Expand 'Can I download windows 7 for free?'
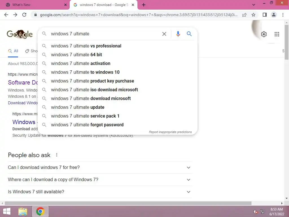The width and height of the screenshot is (289, 217). (x=100, y=168)
